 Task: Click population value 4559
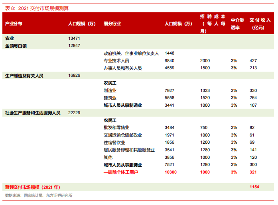click(x=170, y=68)
